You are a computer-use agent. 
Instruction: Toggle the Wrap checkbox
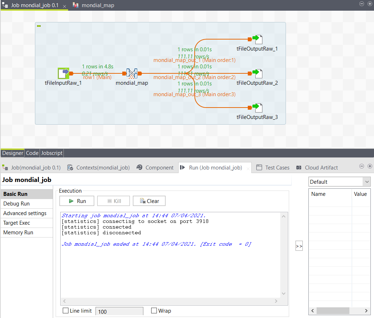tap(154, 311)
